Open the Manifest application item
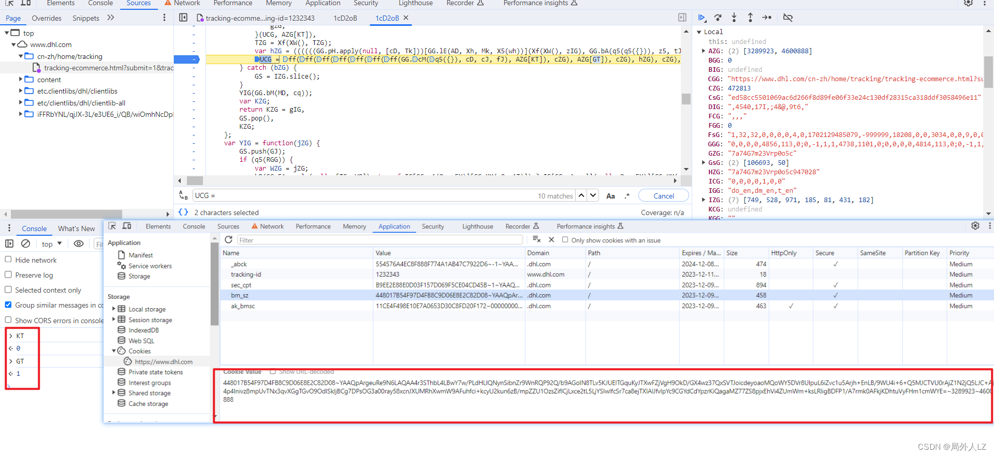This screenshot has height=456, width=994. tap(140, 255)
